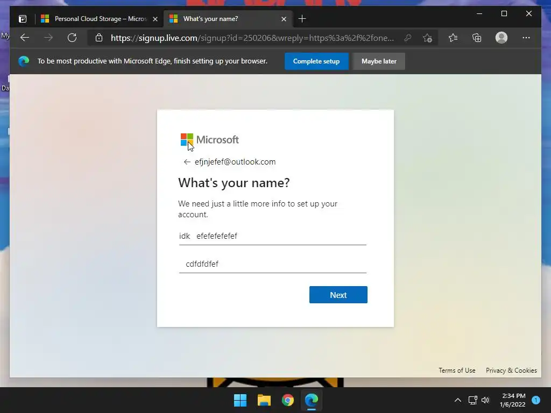Open network status tray icon
Viewport: 551px width, 413px height.
472,400
